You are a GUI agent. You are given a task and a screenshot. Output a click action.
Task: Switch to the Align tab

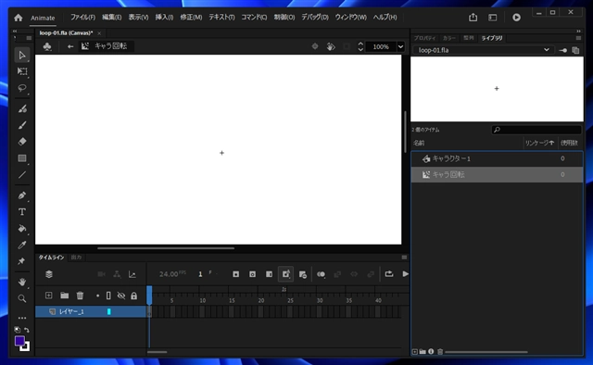click(x=469, y=38)
